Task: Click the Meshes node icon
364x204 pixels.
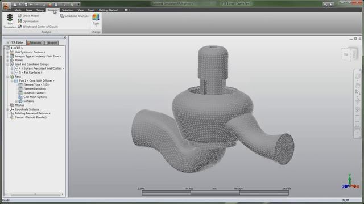Action: pos(11,105)
